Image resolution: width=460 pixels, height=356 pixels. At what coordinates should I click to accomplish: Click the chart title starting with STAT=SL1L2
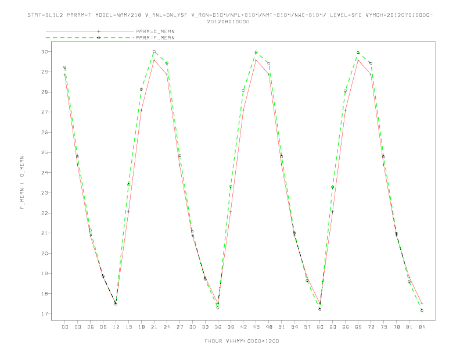[x=230, y=18]
